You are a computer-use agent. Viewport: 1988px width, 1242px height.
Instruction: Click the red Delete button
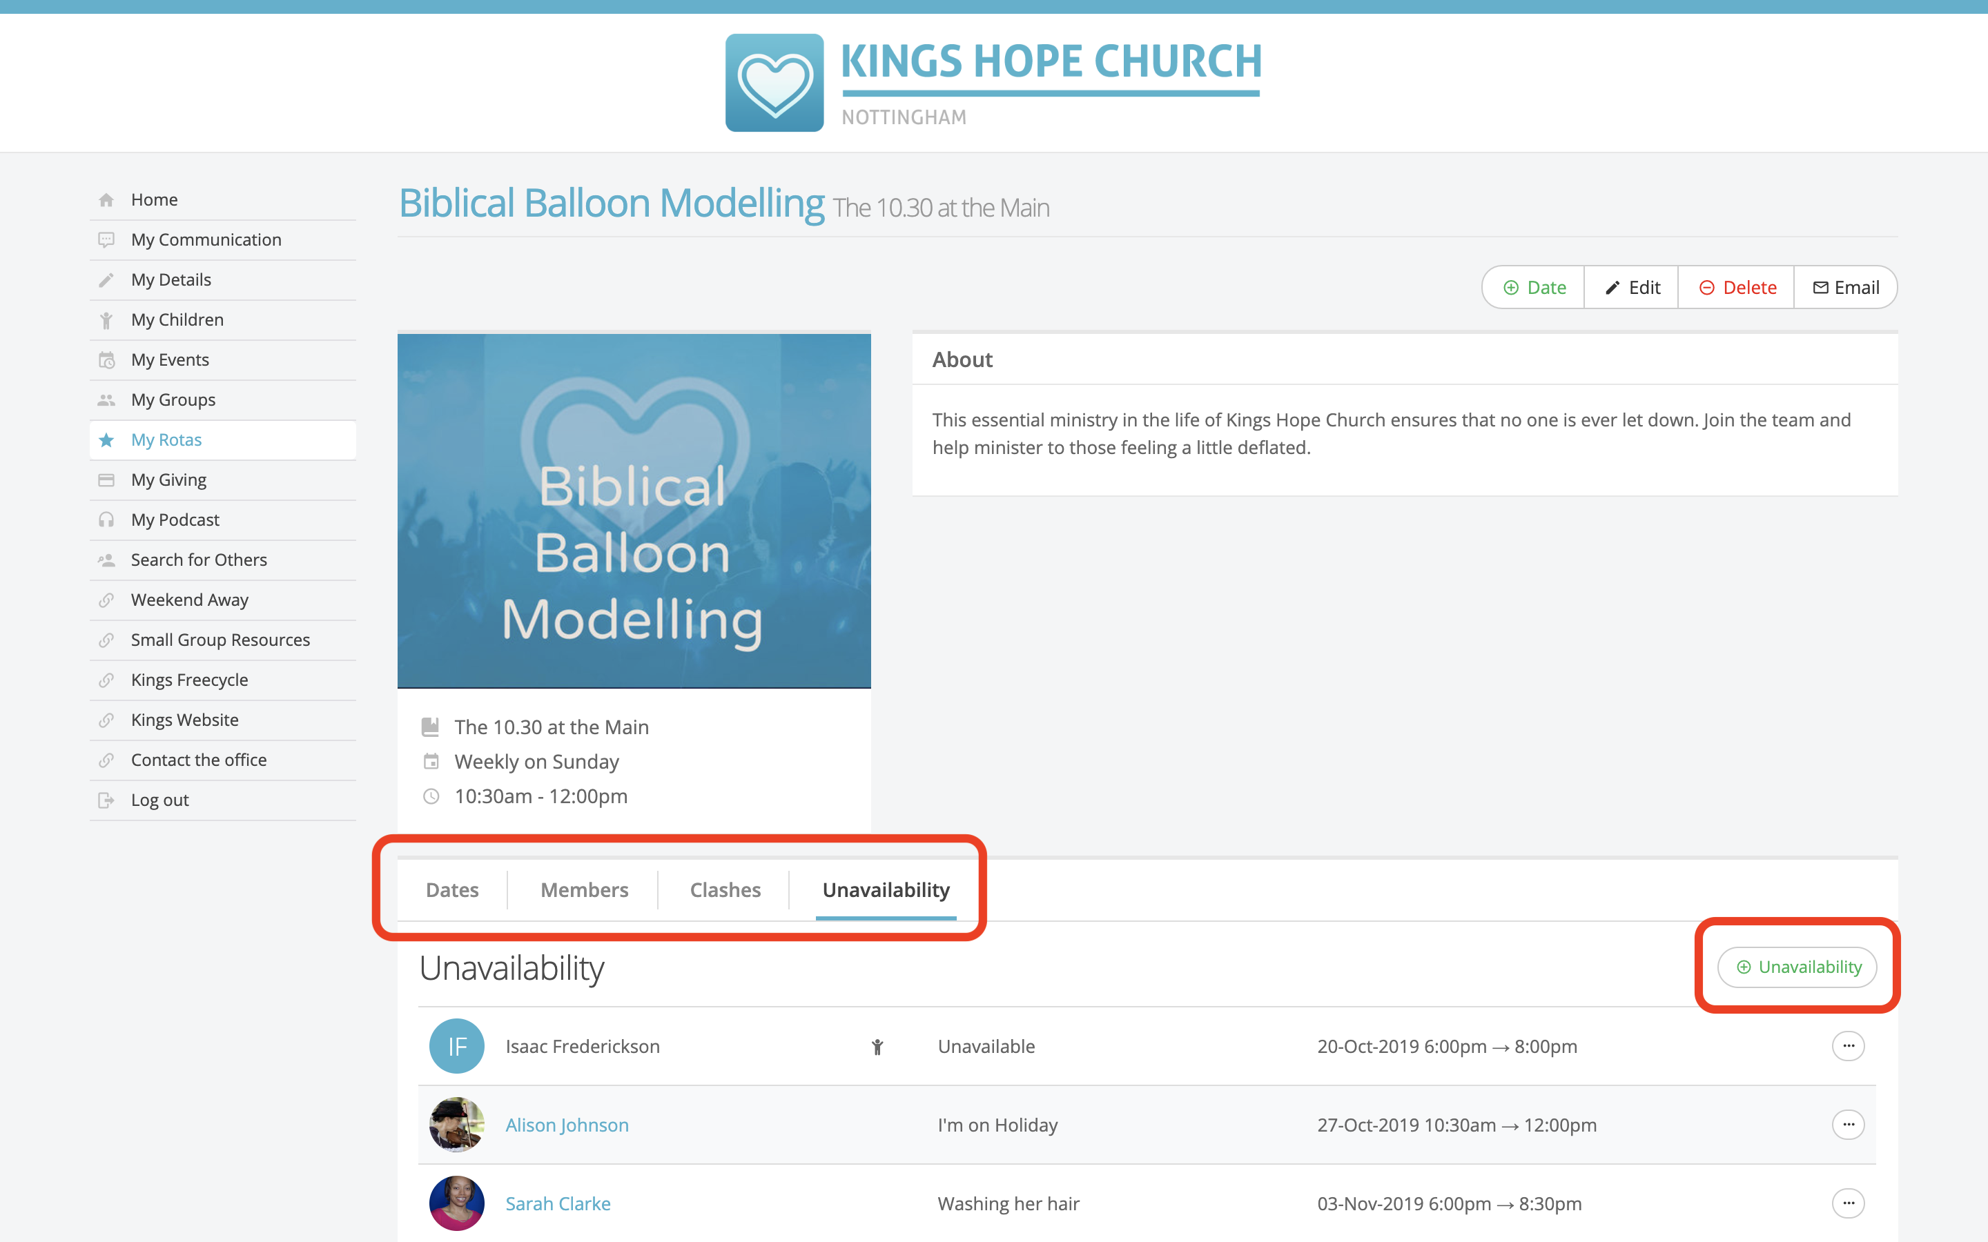click(1737, 288)
